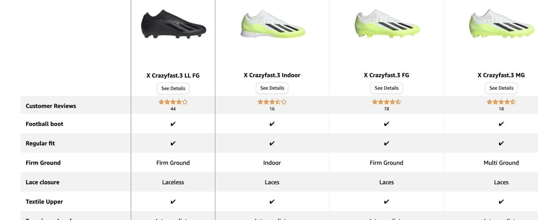Click the 4.5-star rating for X Crazyfast.3 FG

(x=386, y=102)
